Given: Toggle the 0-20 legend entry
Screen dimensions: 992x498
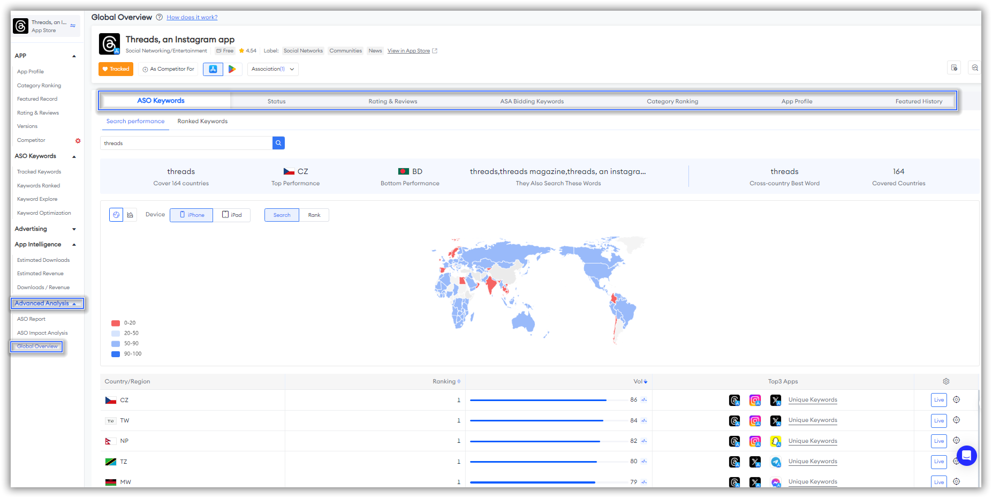Looking at the screenshot, I should pyautogui.click(x=124, y=323).
